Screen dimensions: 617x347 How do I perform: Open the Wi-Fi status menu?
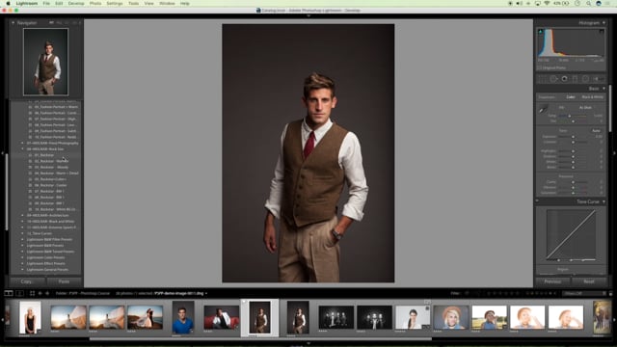(x=547, y=3)
